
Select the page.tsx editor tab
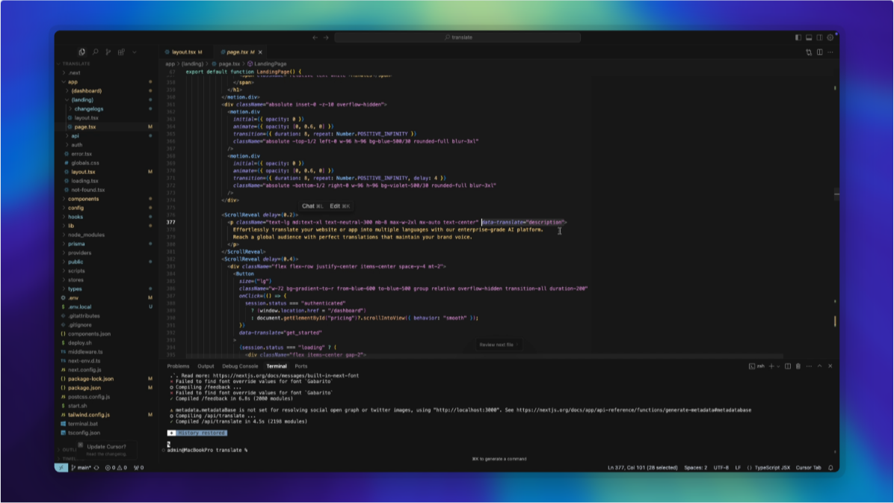tap(239, 52)
